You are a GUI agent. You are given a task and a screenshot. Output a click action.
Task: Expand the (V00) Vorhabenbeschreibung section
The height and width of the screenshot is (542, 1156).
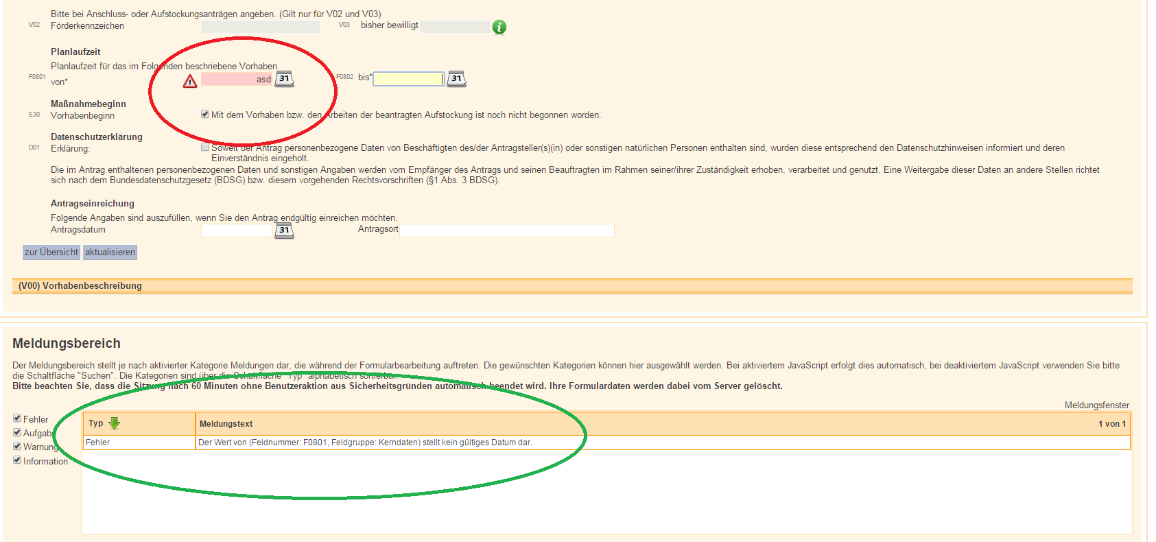[572, 286]
